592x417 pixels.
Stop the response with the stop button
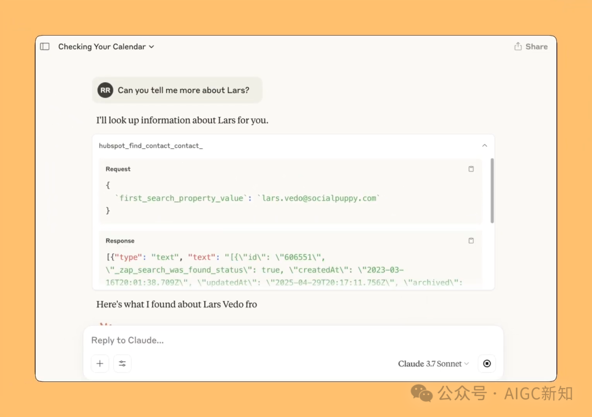click(487, 363)
